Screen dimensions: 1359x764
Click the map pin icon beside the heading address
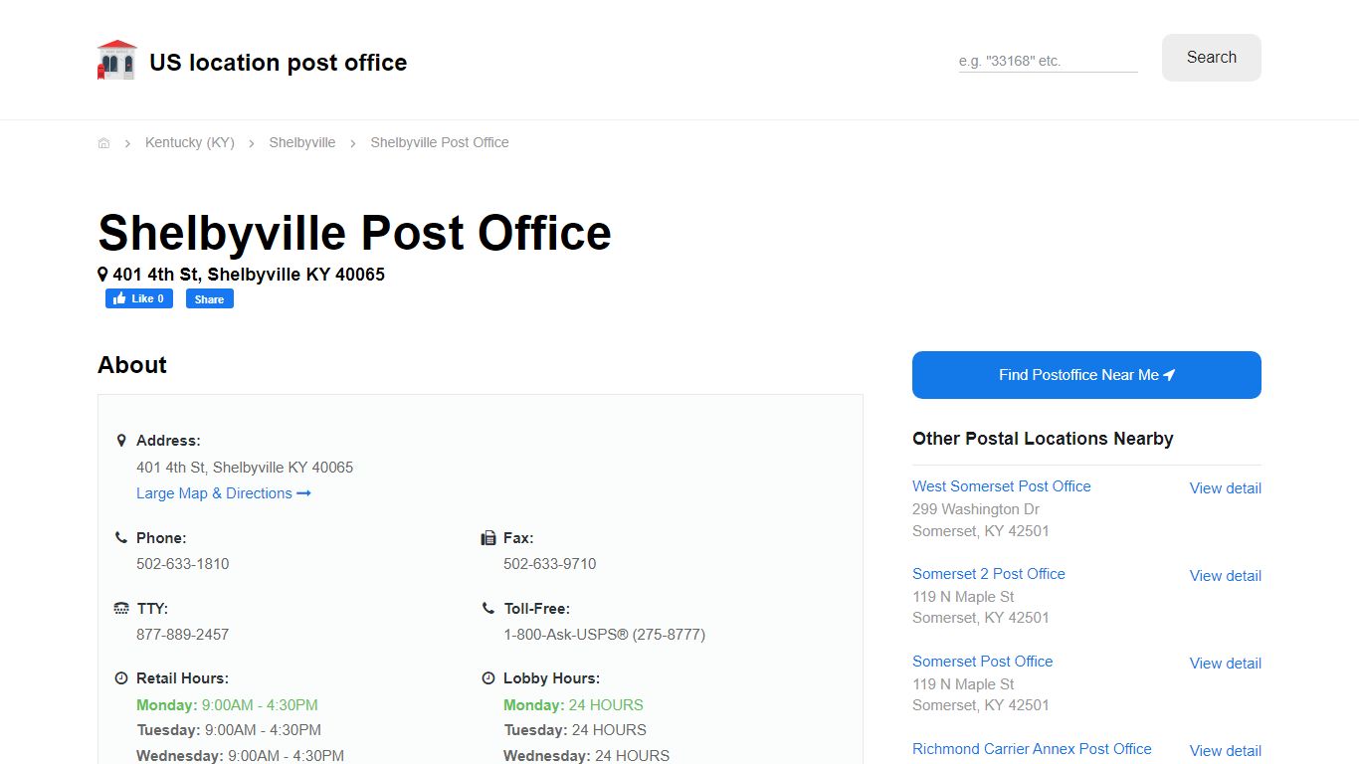[x=102, y=274]
